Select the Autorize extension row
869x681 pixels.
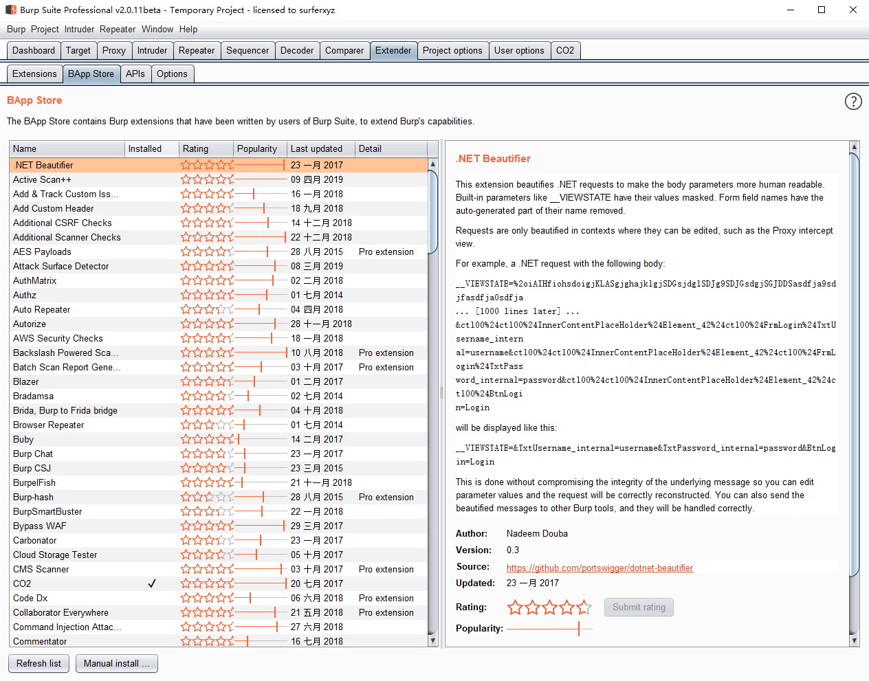pyautogui.click(x=30, y=324)
